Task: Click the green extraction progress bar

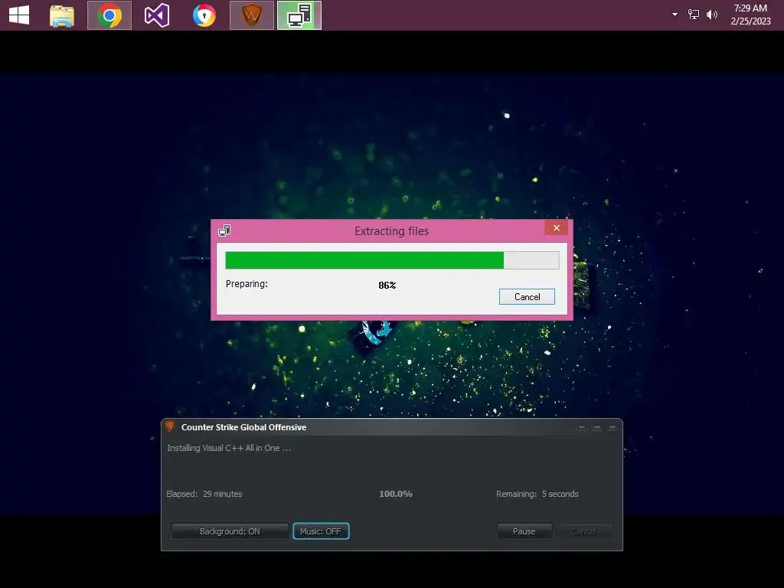Action: [x=392, y=260]
